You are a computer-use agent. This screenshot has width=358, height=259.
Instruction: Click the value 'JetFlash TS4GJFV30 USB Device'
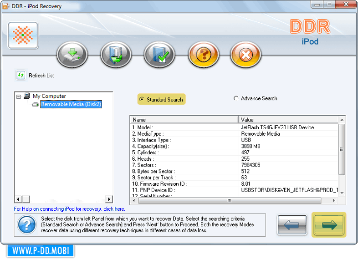[x=277, y=127]
